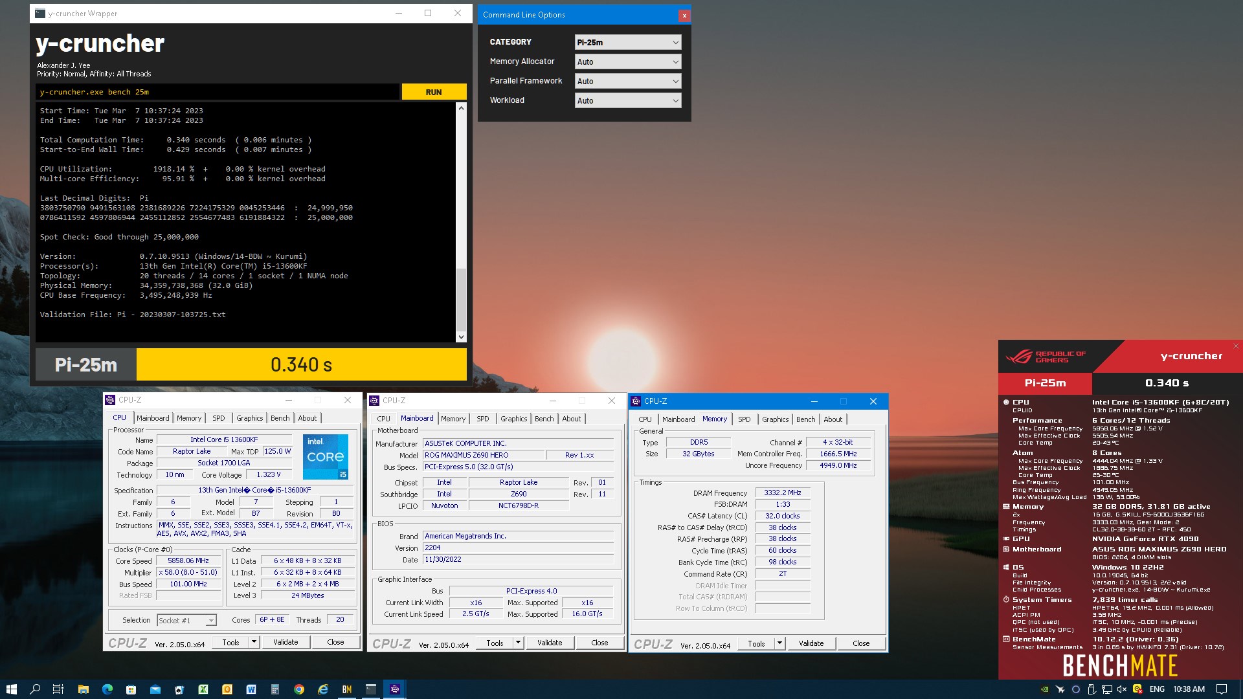Click the y-cruncher output scrollbar thumb
Image resolution: width=1243 pixels, height=699 pixels.
(461, 299)
